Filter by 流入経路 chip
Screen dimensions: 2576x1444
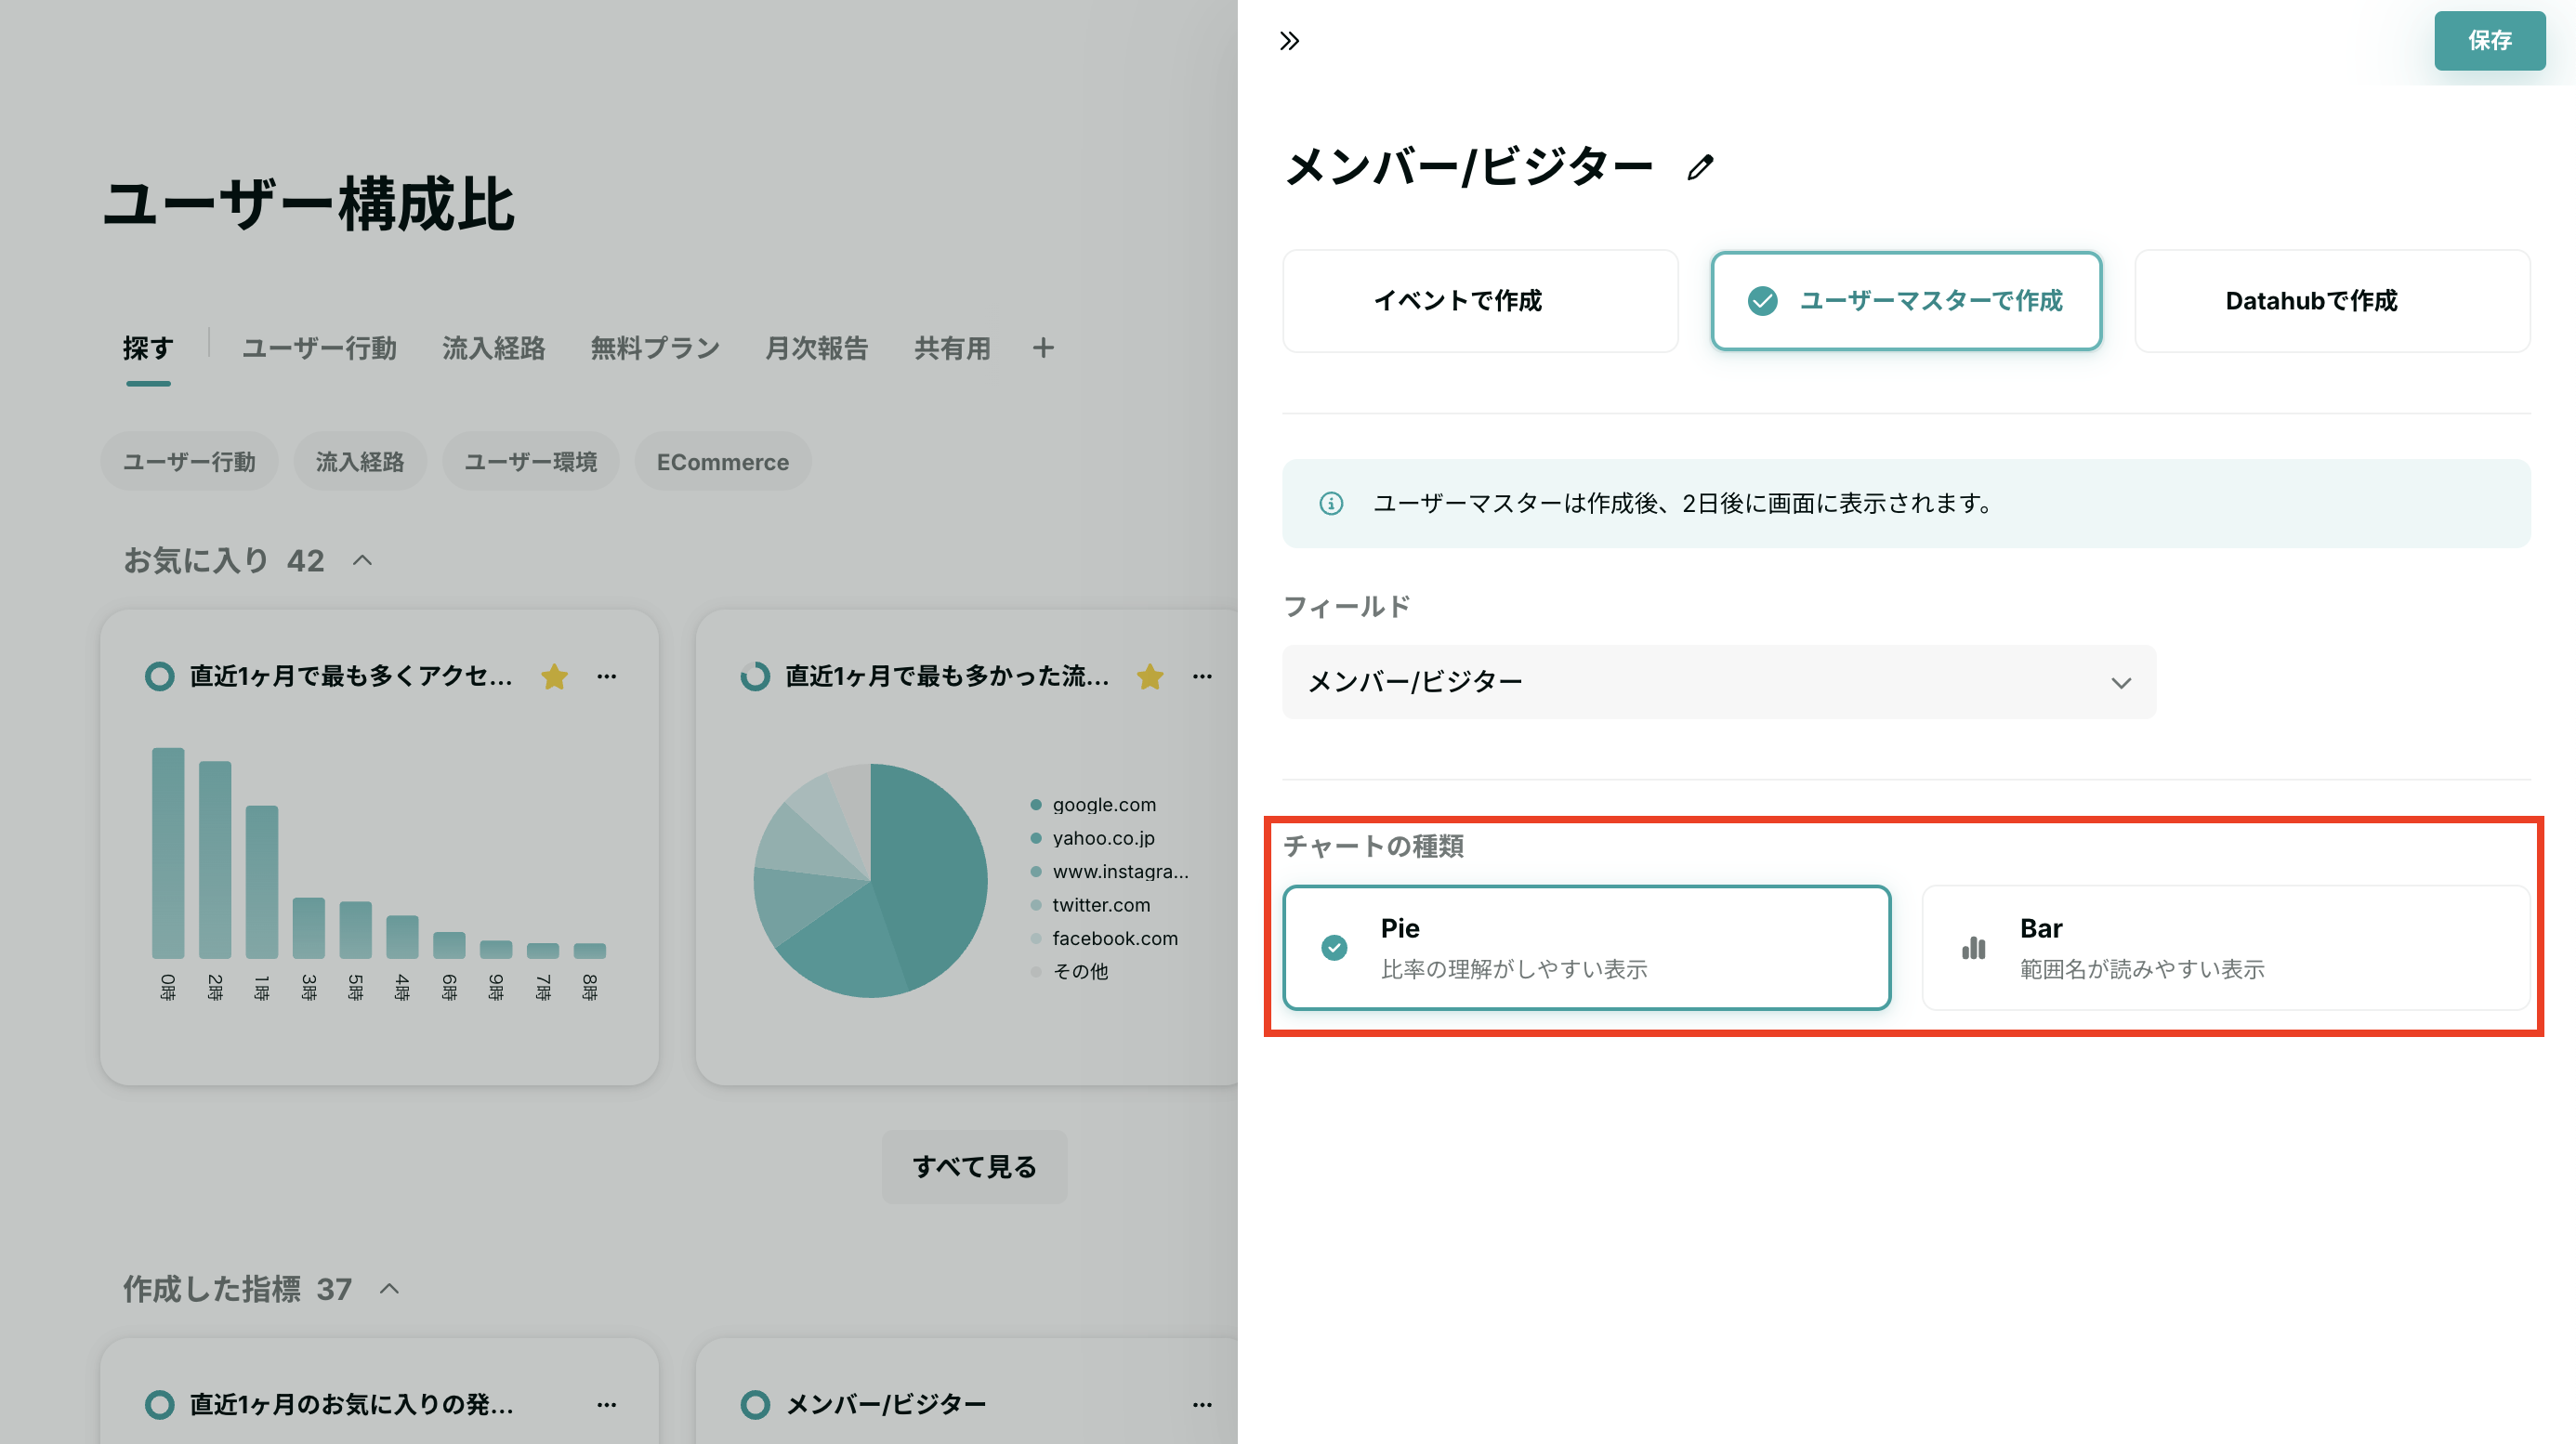click(360, 462)
